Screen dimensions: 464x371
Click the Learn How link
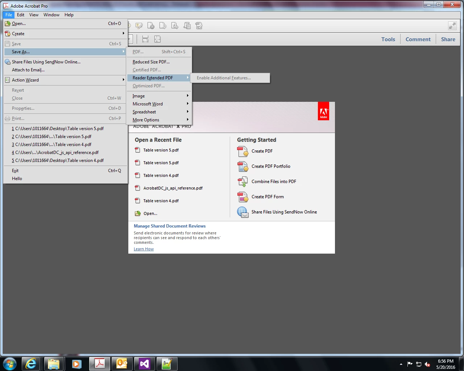[x=144, y=249]
